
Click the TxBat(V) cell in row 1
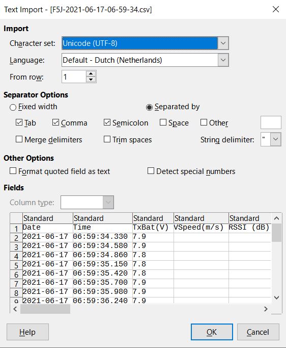153,228
